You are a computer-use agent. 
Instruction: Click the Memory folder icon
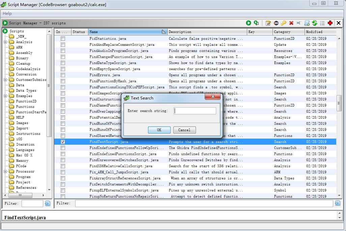point(11,161)
